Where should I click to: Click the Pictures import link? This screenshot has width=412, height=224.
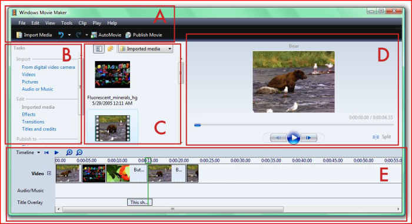coord(29,82)
